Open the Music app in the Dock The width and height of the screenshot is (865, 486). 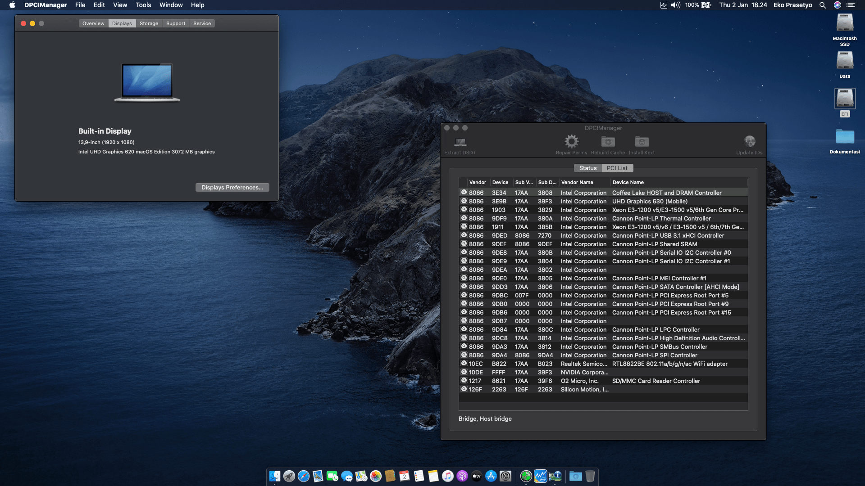[x=448, y=476]
